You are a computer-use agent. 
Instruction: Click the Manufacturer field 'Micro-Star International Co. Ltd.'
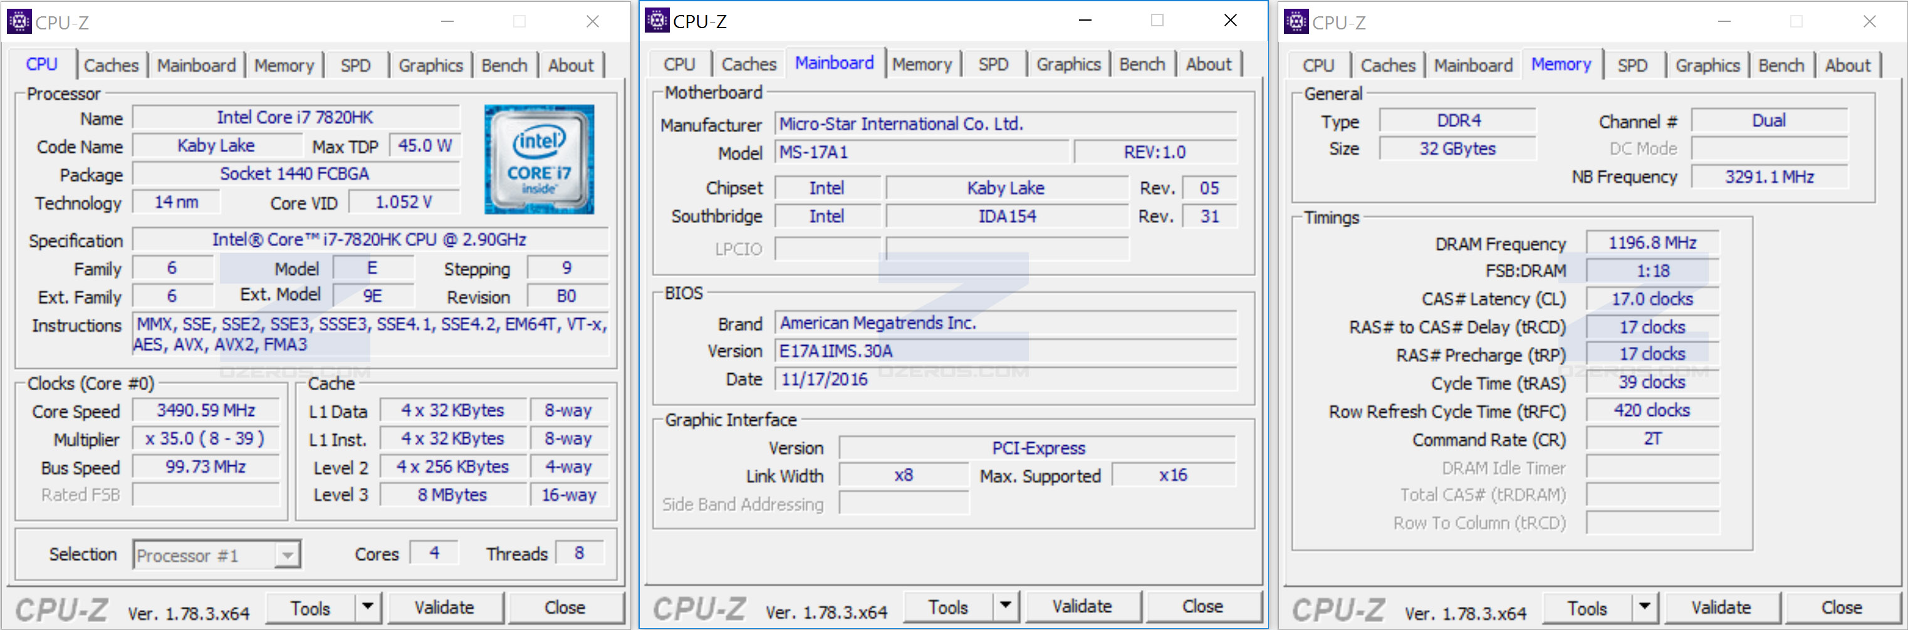point(1006,123)
